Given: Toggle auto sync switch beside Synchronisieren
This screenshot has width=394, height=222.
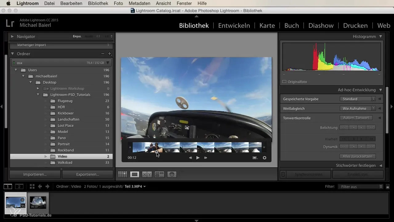Looking at the screenshot, I should click(283, 175).
